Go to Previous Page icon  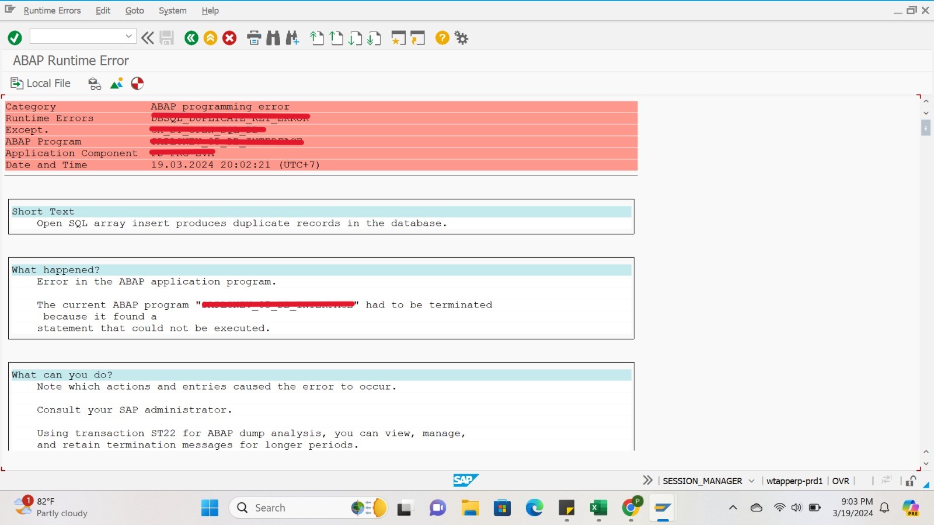[x=336, y=38]
